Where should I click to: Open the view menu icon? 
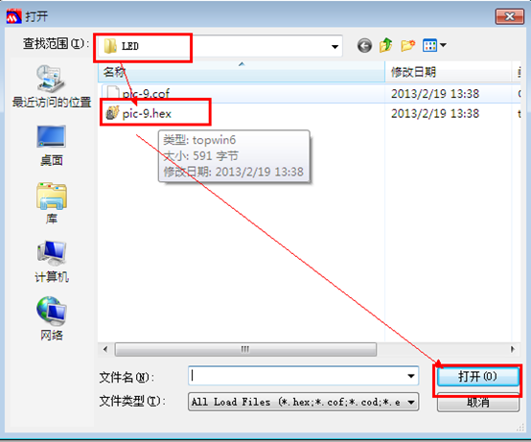(434, 45)
